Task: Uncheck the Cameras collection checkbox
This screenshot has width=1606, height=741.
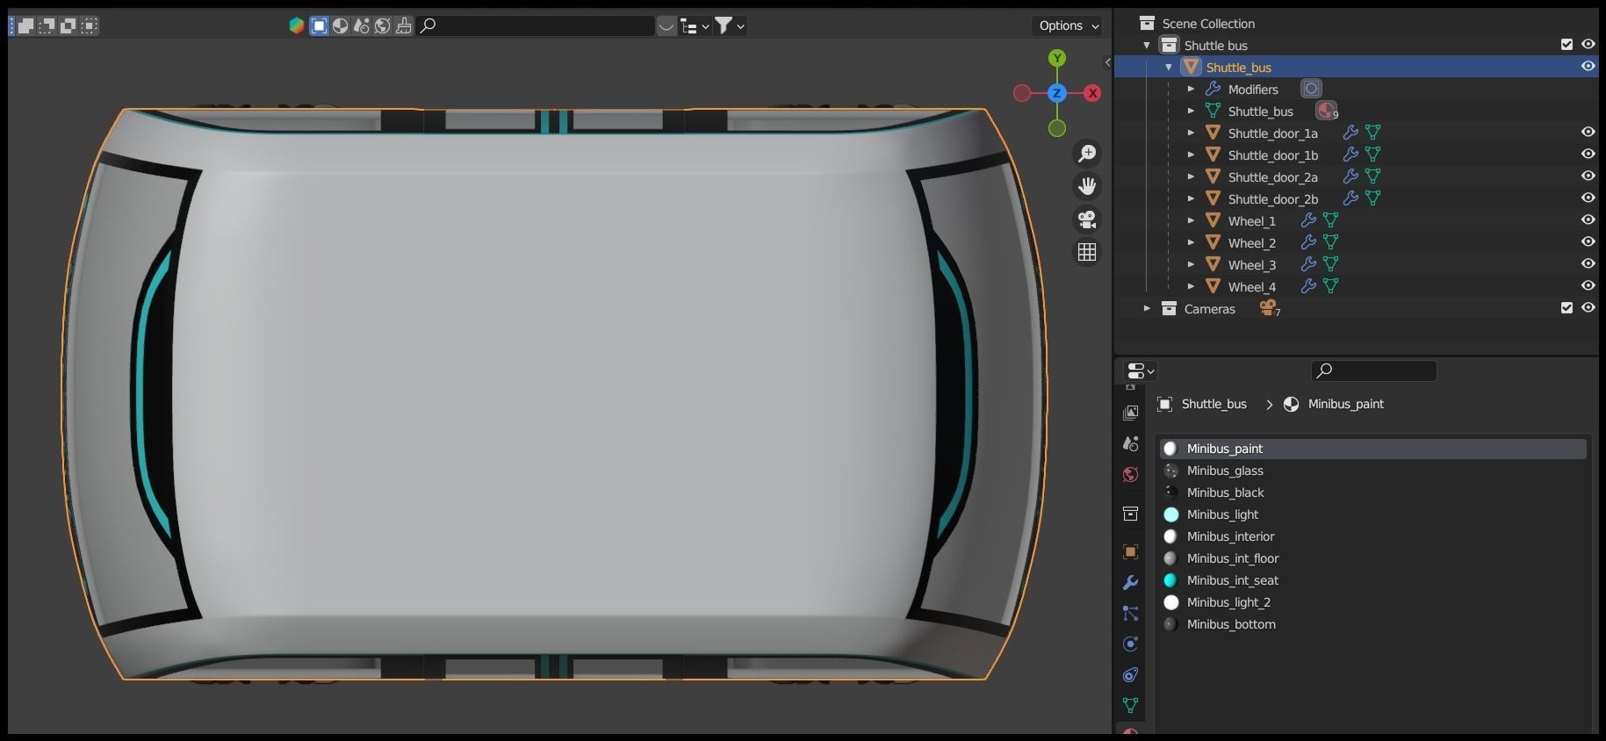Action: [1566, 307]
